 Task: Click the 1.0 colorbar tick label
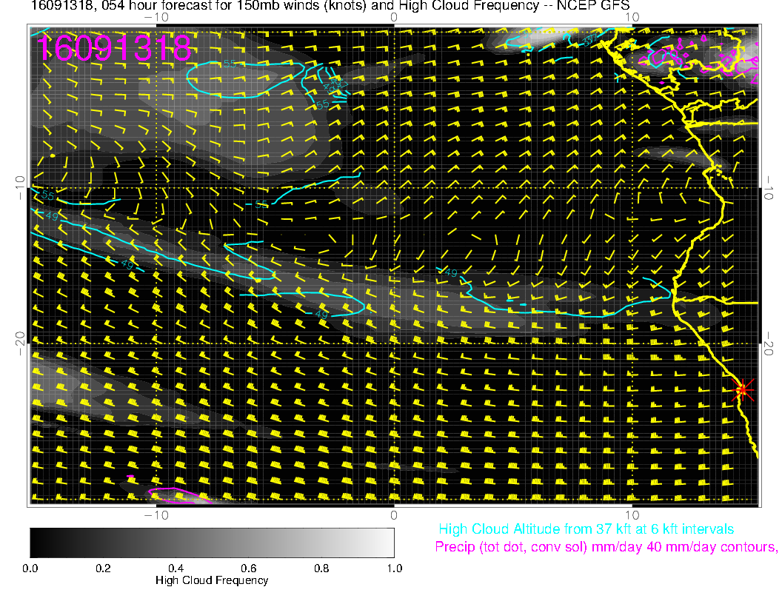click(x=395, y=568)
